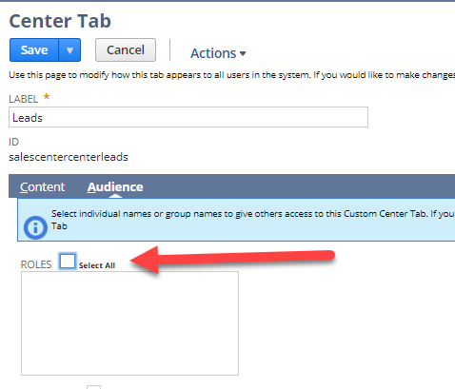The height and width of the screenshot is (389, 455).
Task: Click the required asterisk beside LABEL
Action: pyautogui.click(x=47, y=96)
